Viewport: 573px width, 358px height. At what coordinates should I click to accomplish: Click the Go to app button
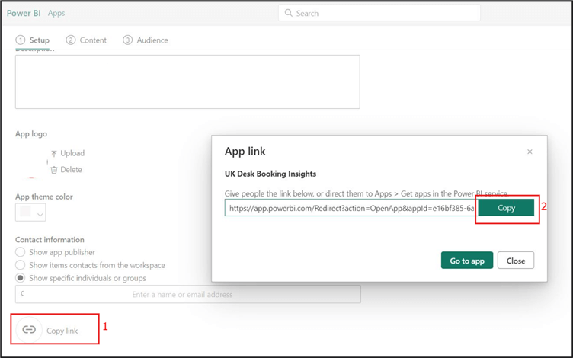click(x=467, y=261)
